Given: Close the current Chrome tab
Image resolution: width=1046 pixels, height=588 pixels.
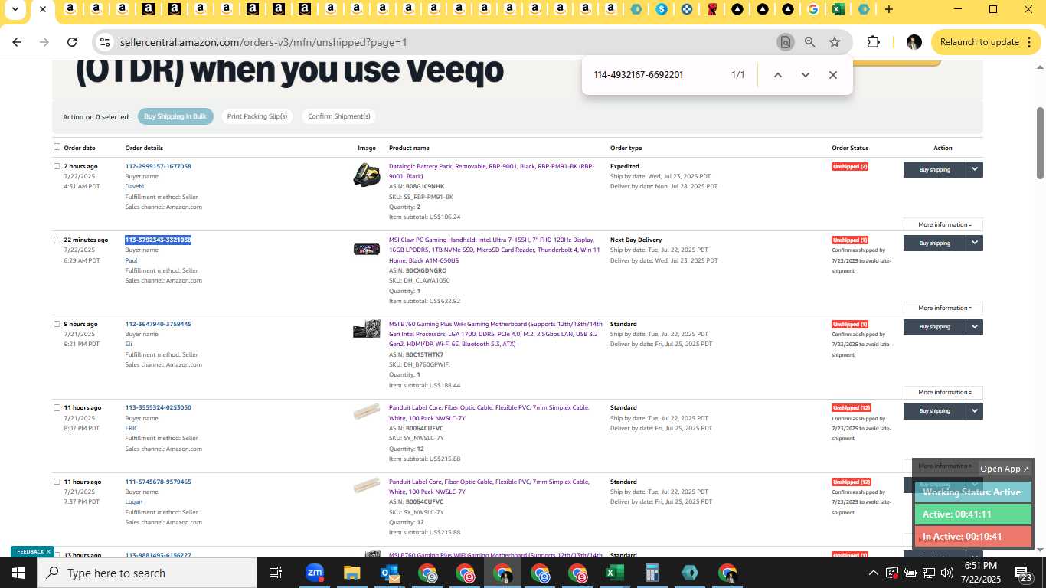Looking at the screenshot, I should [x=43, y=9].
